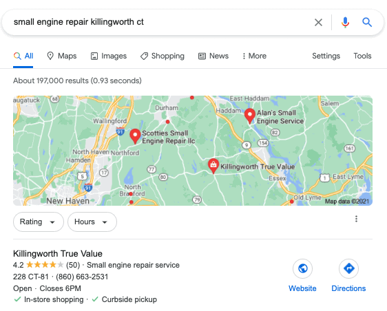Open the News results tab

(x=213, y=56)
